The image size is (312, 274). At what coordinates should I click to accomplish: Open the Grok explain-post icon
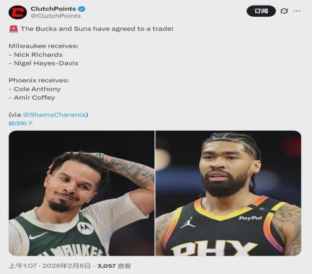284,11
